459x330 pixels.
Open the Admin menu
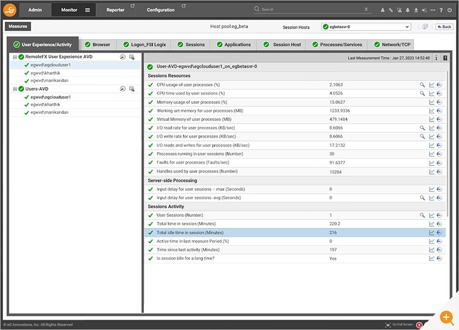35,10
